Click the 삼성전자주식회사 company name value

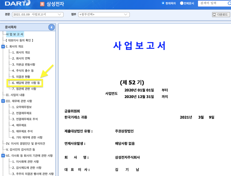(x=127, y=157)
